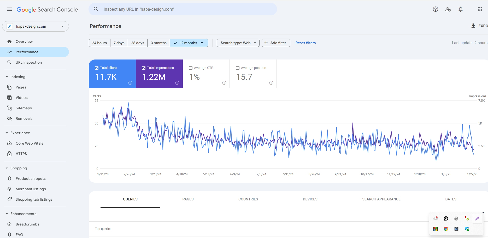
Task: Open the Search type: Web dropdown
Action: pos(238,43)
